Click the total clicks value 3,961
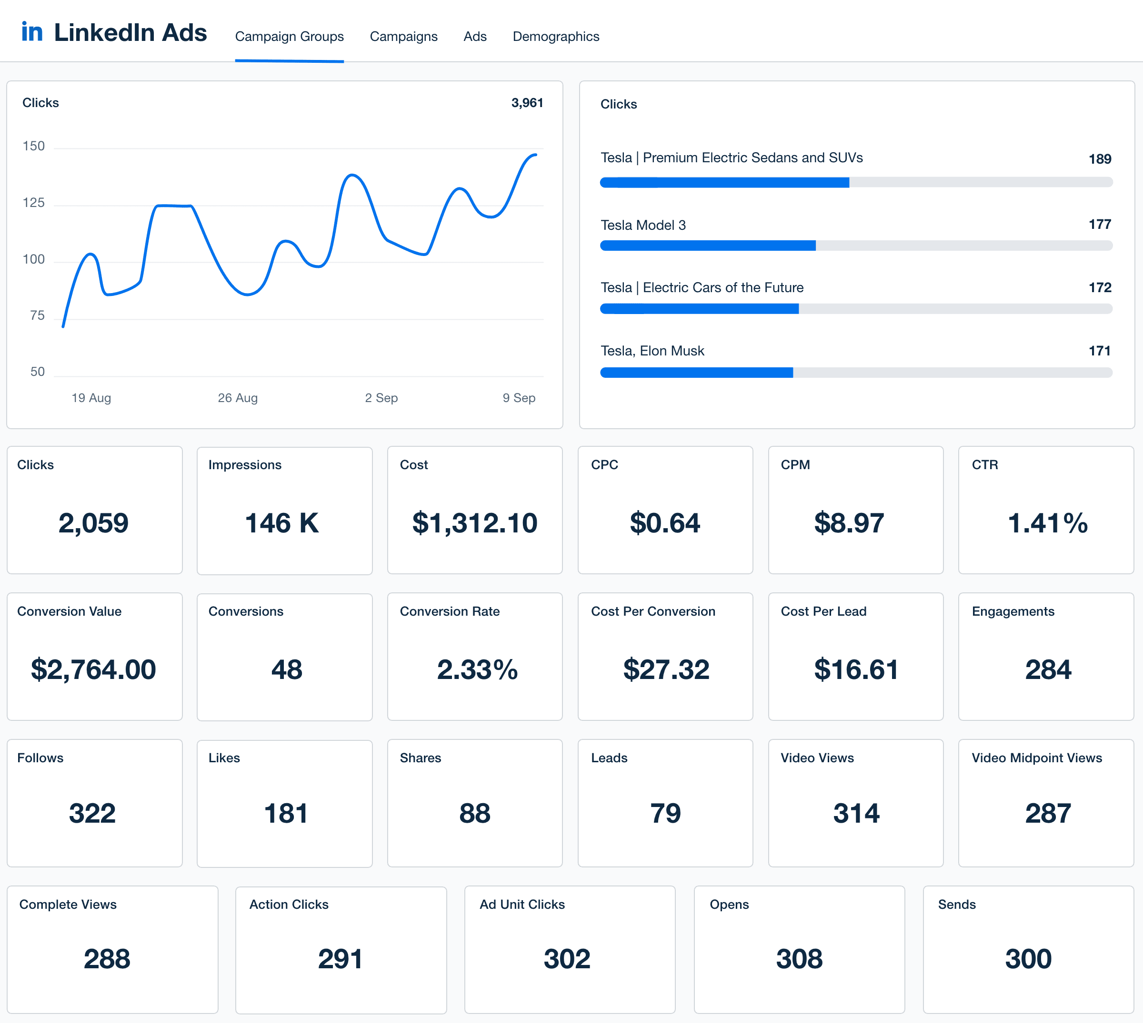Viewport: 1143px width, 1023px height. pos(527,102)
